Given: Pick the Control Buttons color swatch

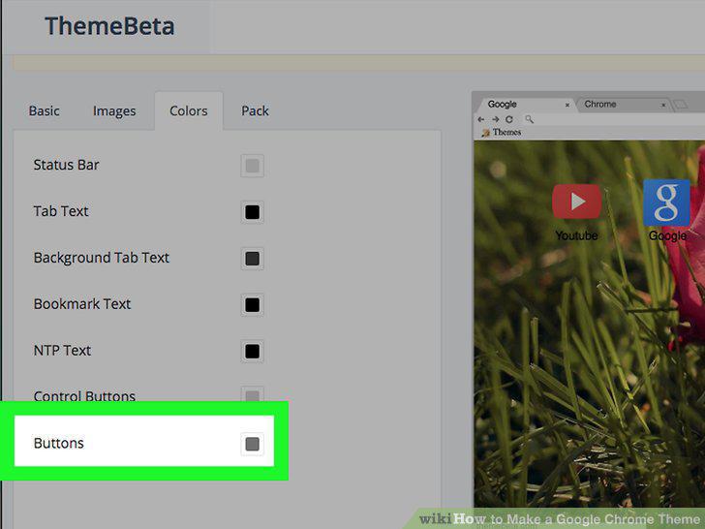Looking at the screenshot, I should pyautogui.click(x=252, y=394).
